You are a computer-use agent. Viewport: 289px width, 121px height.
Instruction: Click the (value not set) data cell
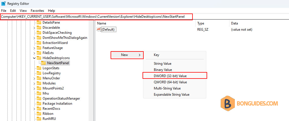[242, 30]
